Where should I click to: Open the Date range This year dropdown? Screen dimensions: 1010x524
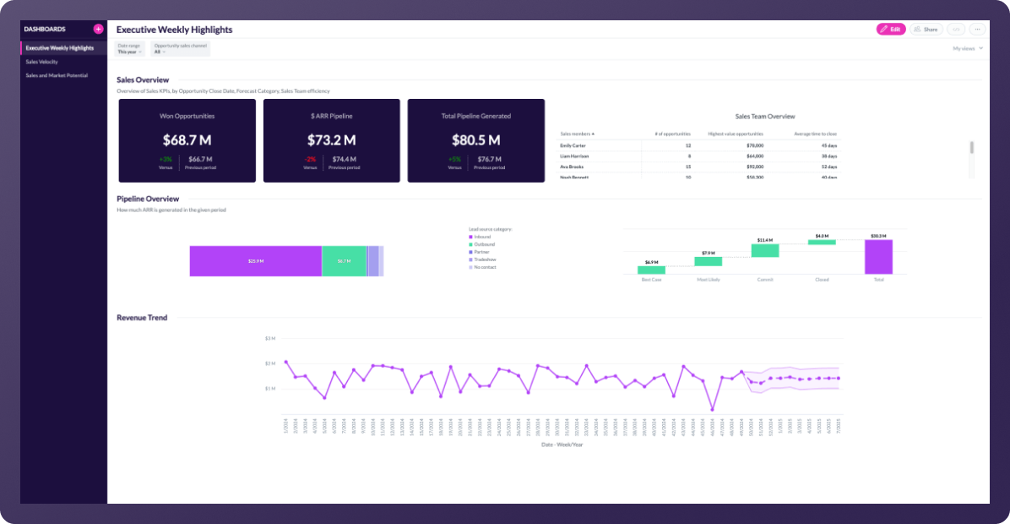tap(128, 49)
